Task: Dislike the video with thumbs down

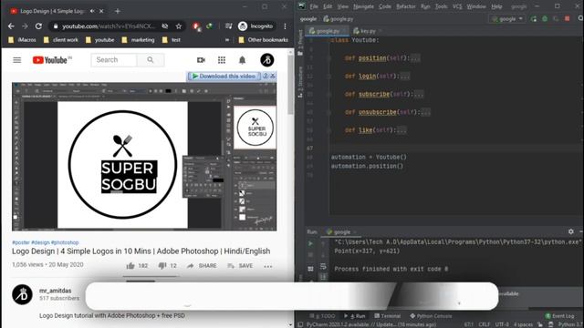Action: coord(162,265)
